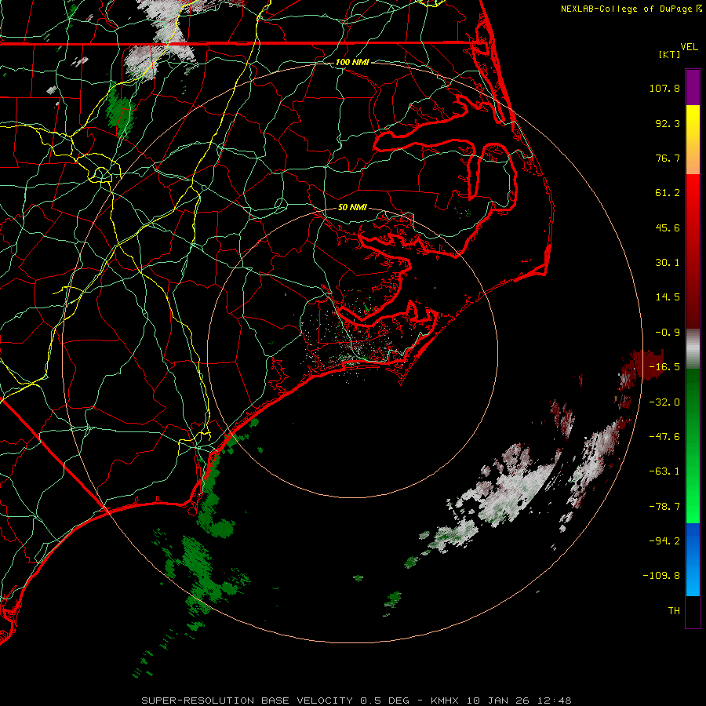Select the 107.8 value on velocity scale

click(664, 88)
